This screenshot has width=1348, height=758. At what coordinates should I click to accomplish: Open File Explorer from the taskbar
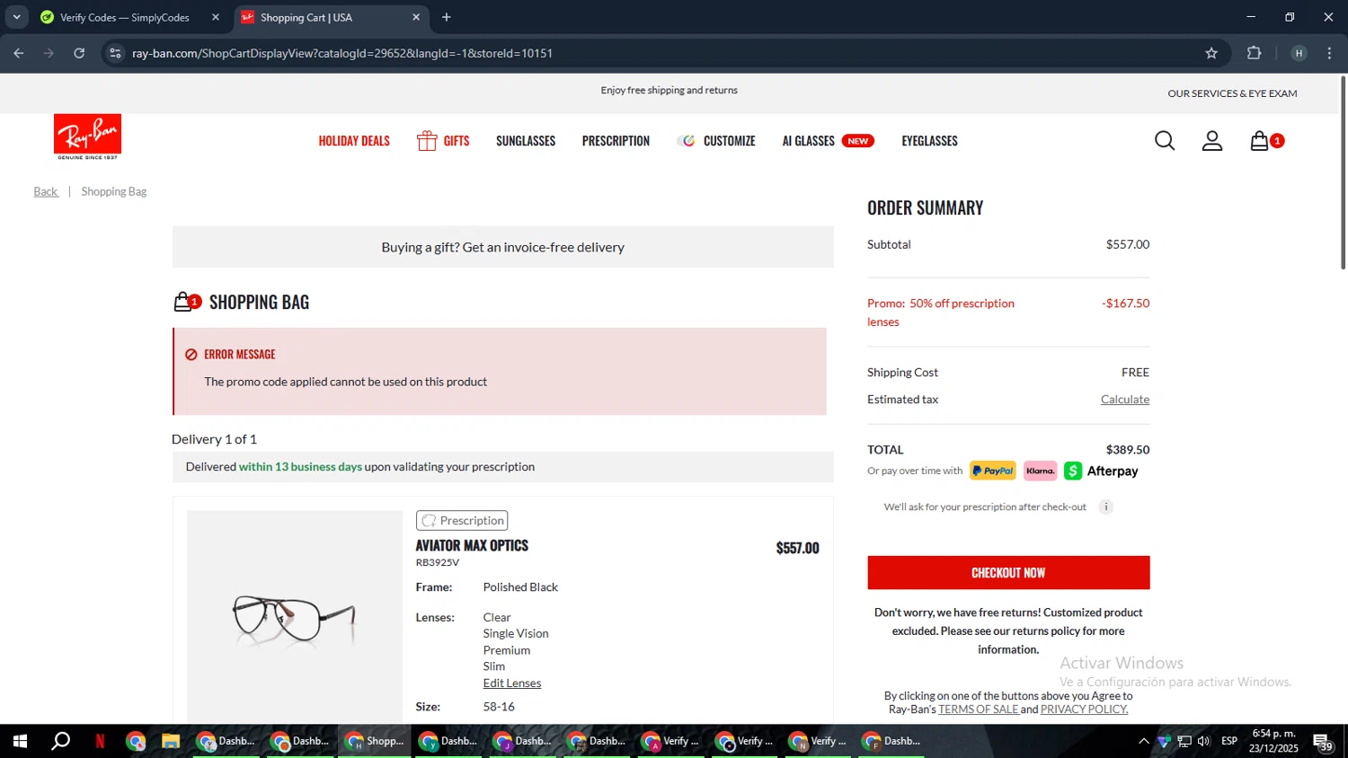171,741
